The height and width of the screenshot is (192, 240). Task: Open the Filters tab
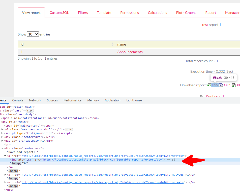tap(83, 13)
